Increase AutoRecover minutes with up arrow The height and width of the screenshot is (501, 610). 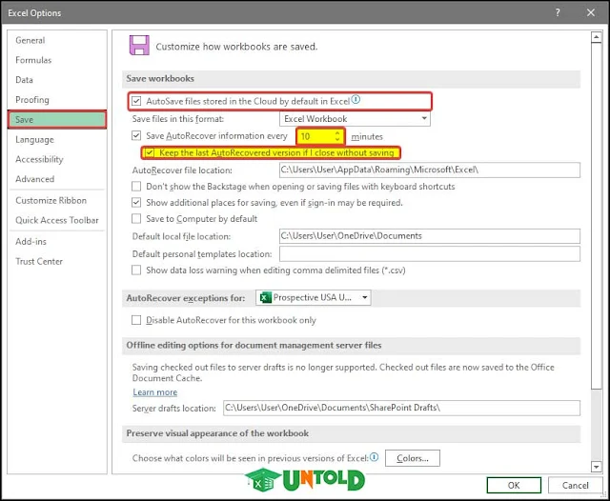click(x=337, y=133)
